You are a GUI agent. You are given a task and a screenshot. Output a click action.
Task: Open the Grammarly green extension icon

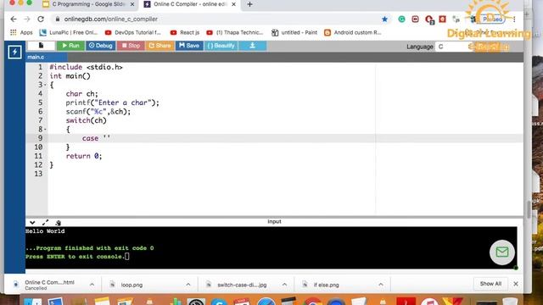click(401, 19)
